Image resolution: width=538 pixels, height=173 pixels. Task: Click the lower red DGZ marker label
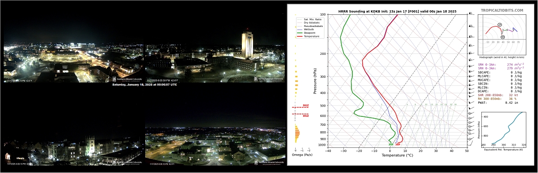click(306, 116)
